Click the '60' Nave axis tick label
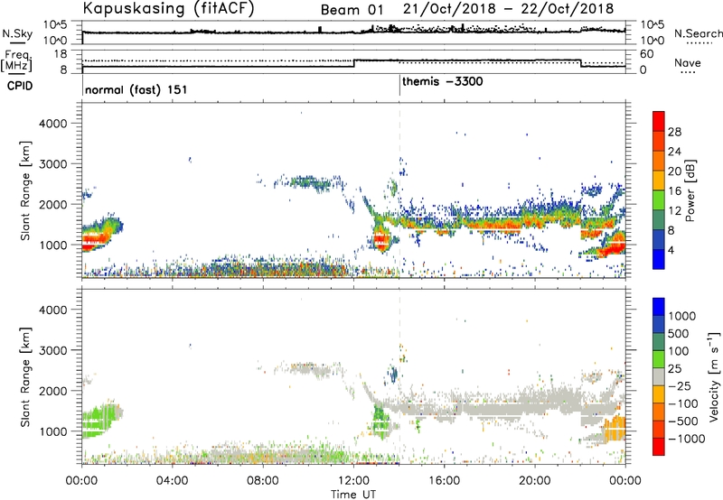723x500 pixels. (x=647, y=54)
